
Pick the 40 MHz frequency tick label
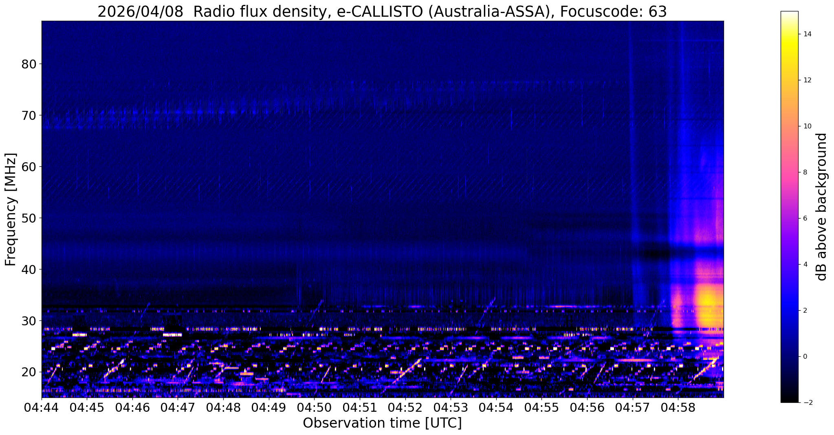(29, 269)
